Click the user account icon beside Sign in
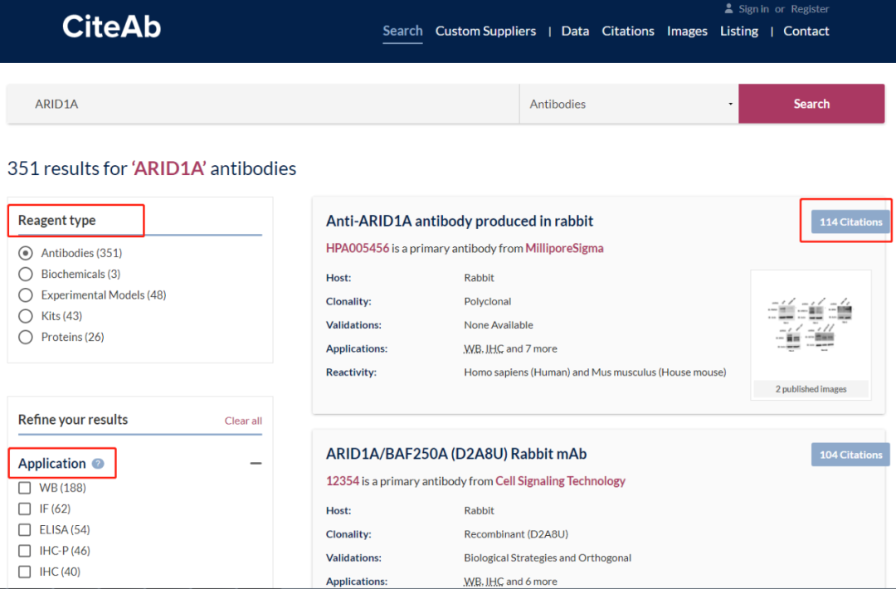Image resolution: width=896 pixels, height=589 pixels. coord(728,8)
